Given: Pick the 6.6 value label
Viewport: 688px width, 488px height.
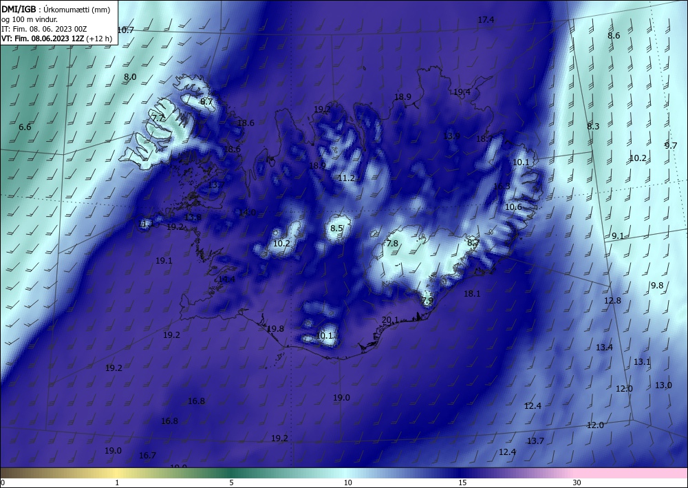Looking at the screenshot, I should 25,127.
